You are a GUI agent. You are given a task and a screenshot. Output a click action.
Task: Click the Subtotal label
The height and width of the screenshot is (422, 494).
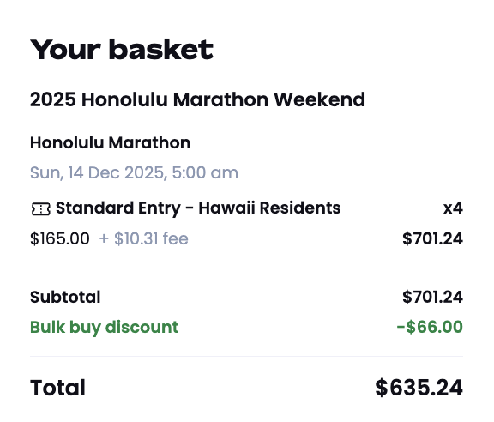(x=65, y=297)
